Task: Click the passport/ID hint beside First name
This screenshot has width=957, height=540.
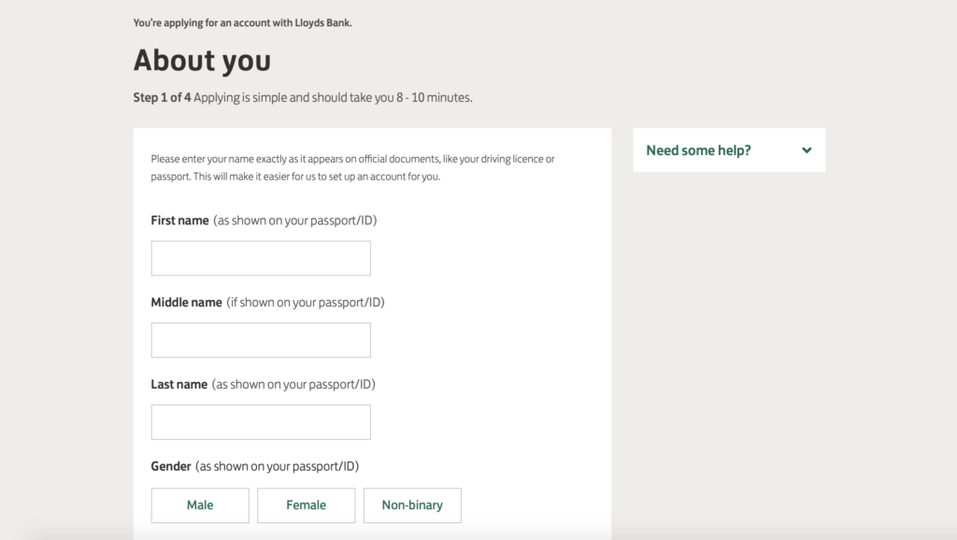Action: click(295, 220)
